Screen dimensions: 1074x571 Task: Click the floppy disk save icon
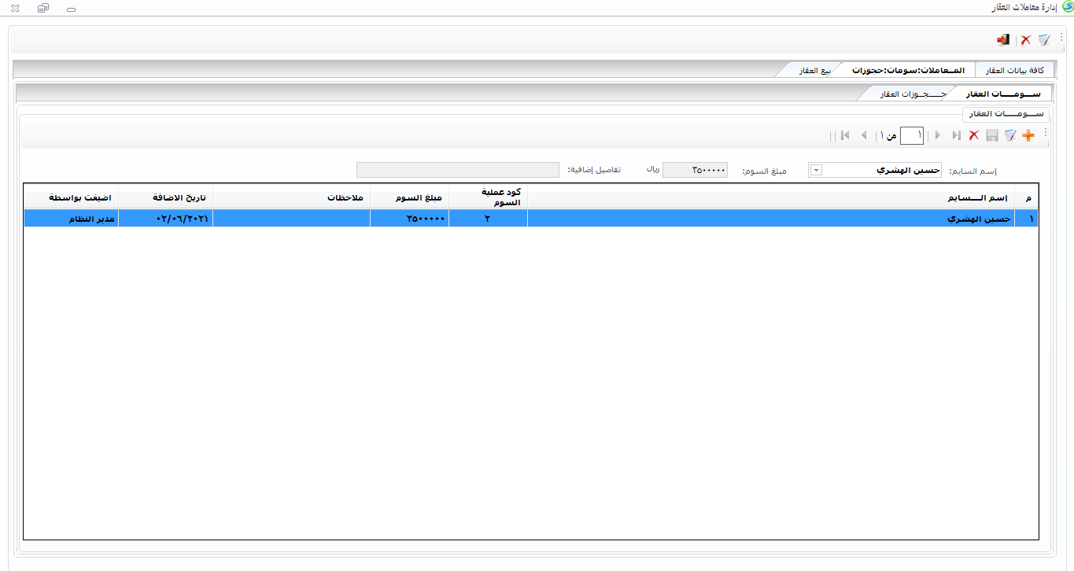pyautogui.click(x=992, y=136)
